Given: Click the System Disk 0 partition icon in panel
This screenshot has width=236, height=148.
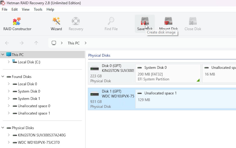Looking at the screenshot, I should pyautogui.click(x=140, y=68).
